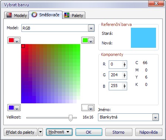Viewport: 166px width, 140px height.
Task: Switch to the Modely tab
Action: (17, 15)
